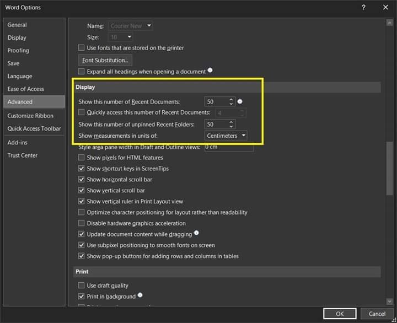
Task: Toggle Show vertical ruler in Print Layout view
Action: click(81, 201)
